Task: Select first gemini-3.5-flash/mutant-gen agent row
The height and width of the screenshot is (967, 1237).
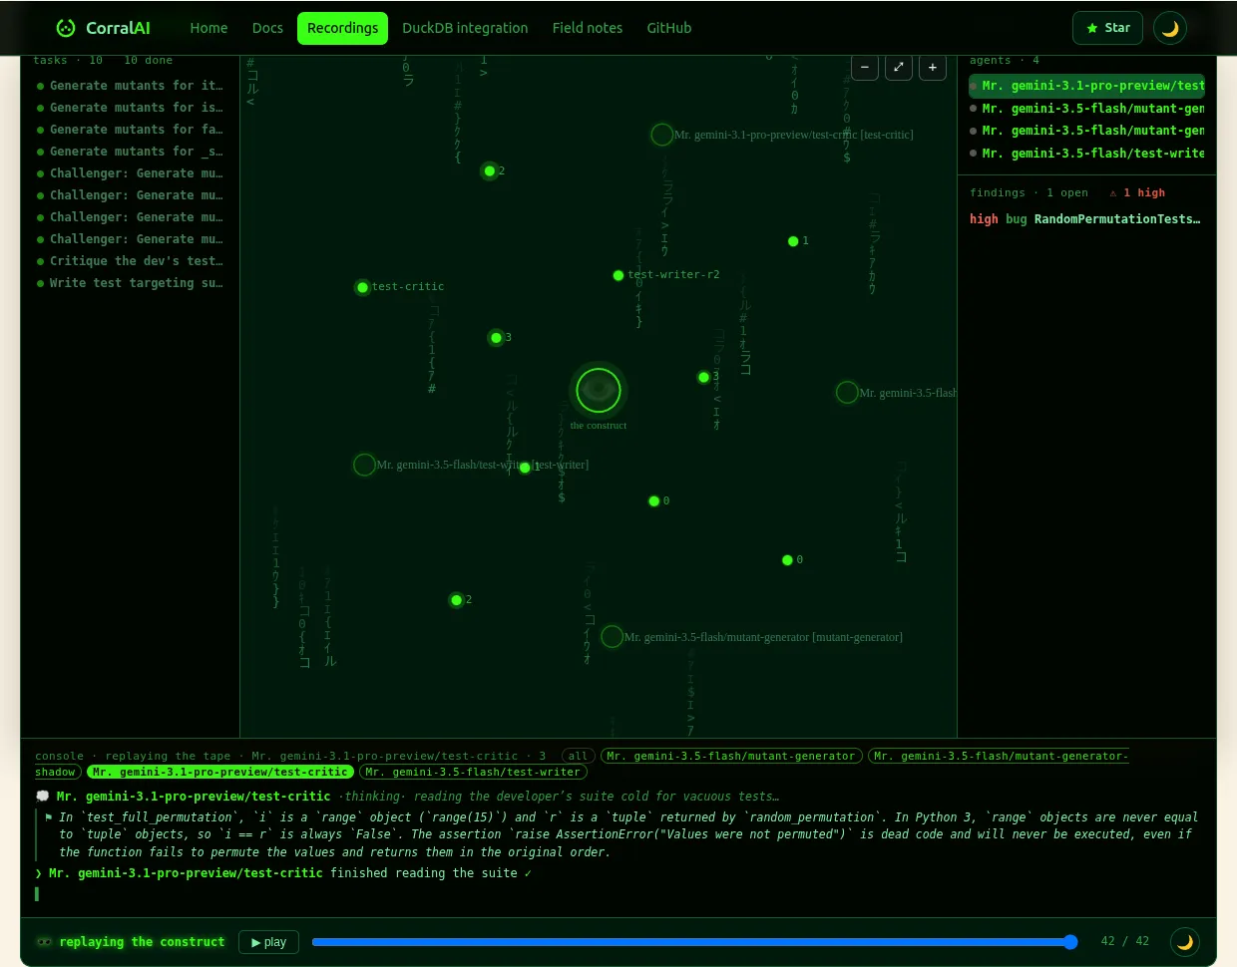Action: [x=1086, y=109]
